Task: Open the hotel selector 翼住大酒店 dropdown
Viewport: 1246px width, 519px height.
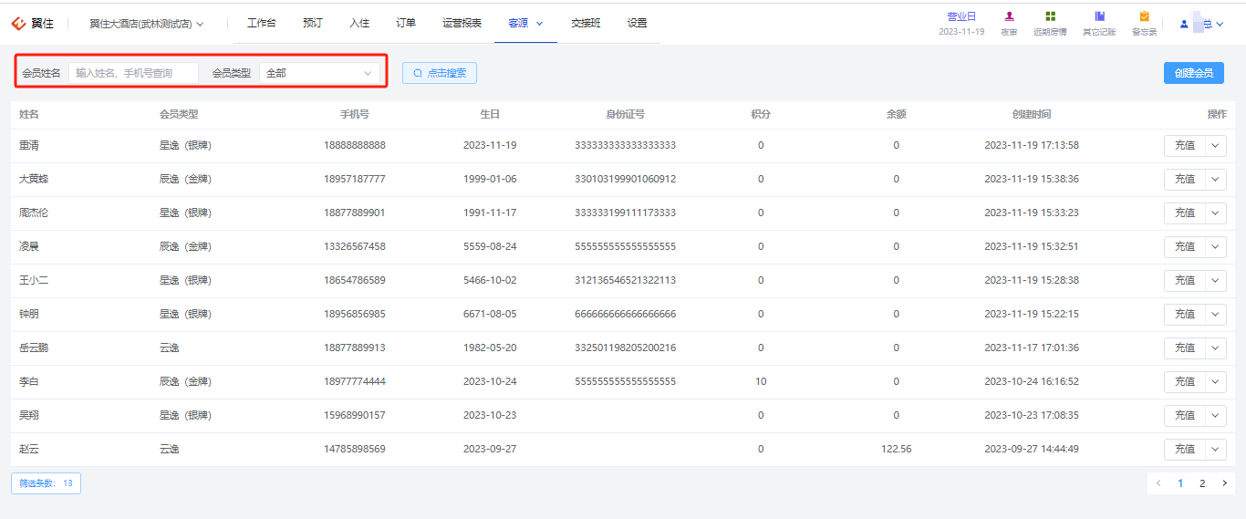Action: pyautogui.click(x=147, y=24)
